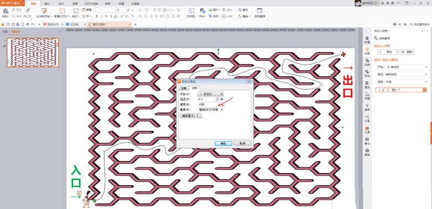Toggle text Shadow (S) formatting
Viewport: 432px width, 209px height.
111,16
